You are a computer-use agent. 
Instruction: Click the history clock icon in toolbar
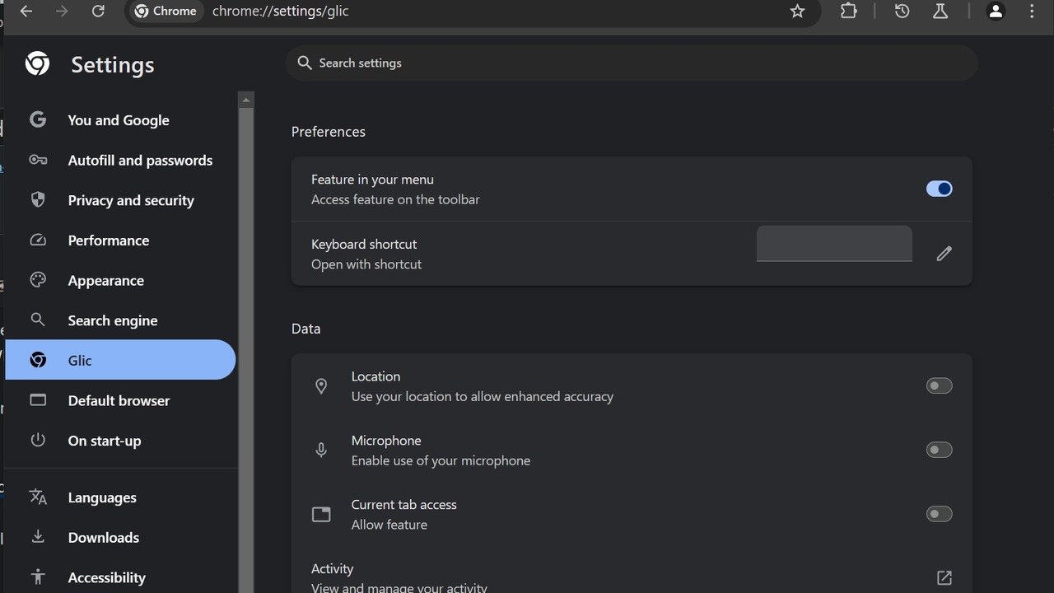[x=902, y=12]
